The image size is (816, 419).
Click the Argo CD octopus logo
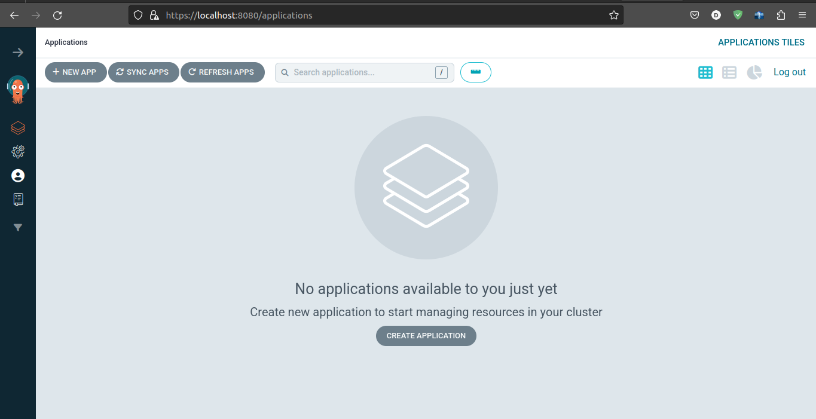click(18, 90)
